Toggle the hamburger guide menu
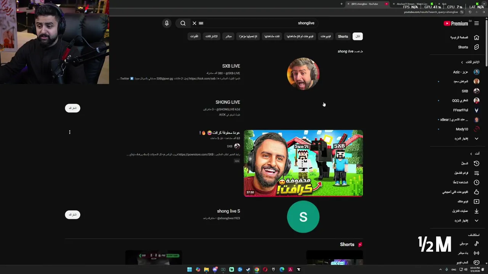This screenshot has width=488, height=274. click(477, 23)
